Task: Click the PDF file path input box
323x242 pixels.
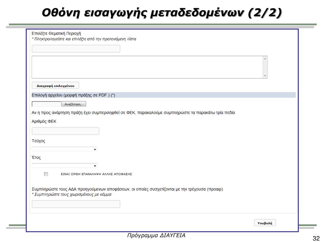Action: (46, 104)
